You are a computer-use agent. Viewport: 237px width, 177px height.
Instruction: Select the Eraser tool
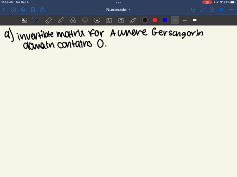(x=48, y=20)
